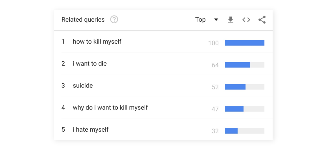326x150 pixels.
Task: Click the interest bar next to value 32
Action: tap(244, 131)
